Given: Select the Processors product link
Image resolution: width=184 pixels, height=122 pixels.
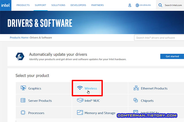Looking at the screenshot, I should point(36,113).
